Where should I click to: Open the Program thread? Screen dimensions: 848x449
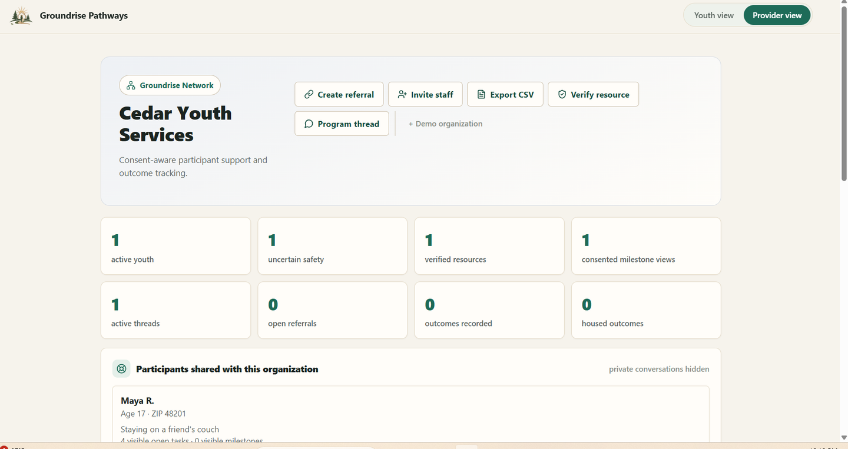(x=342, y=124)
